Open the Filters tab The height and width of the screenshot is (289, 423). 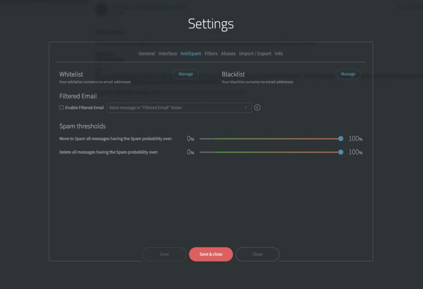[x=211, y=53]
